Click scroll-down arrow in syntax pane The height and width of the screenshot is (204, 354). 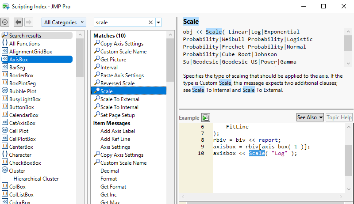point(348,64)
